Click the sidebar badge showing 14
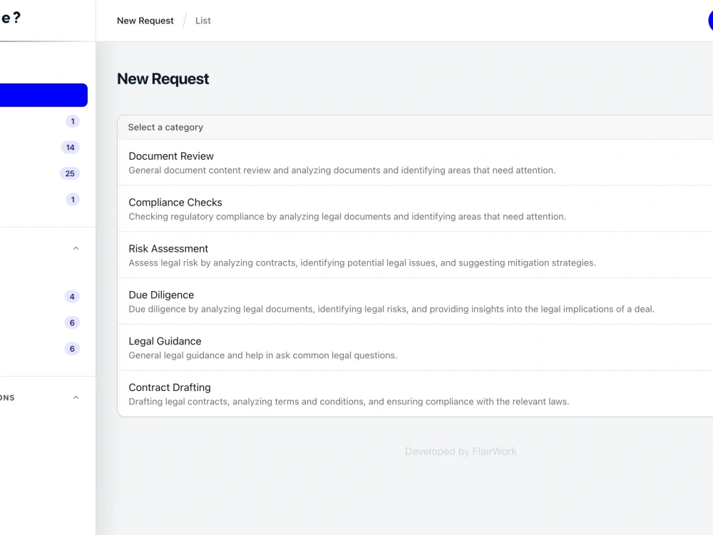This screenshot has height=535, width=713. pos(70,148)
